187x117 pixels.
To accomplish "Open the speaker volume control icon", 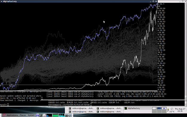I will [70, 115].
